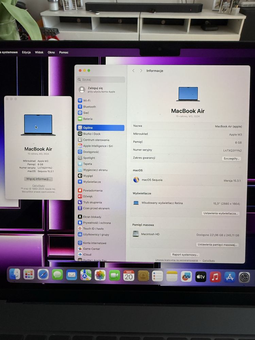Open Game Center settings
The width and height of the screenshot is (255, 340).
click(x=89, y=249)
